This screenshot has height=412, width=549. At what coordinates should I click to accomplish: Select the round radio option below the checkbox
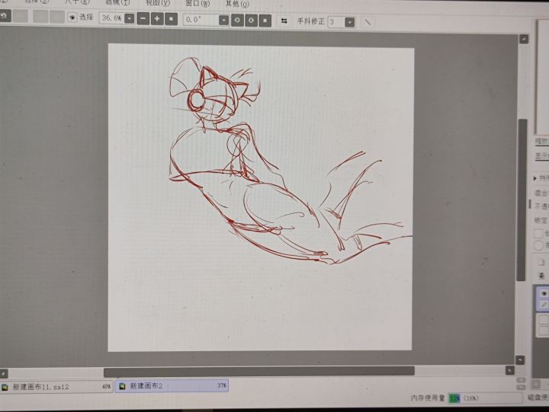coord(538,245)
